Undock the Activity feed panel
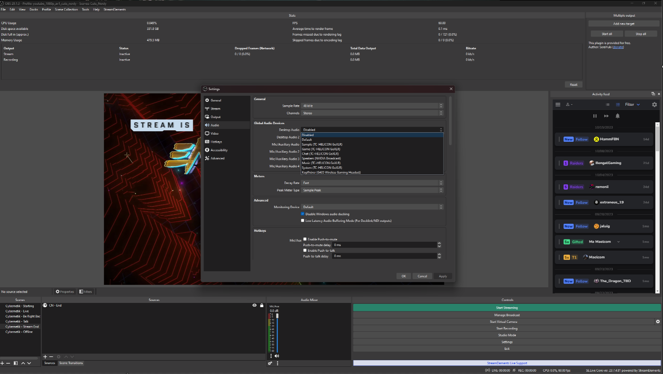The width and height of the screenshot is (663, 374). (x=653, y=94)
